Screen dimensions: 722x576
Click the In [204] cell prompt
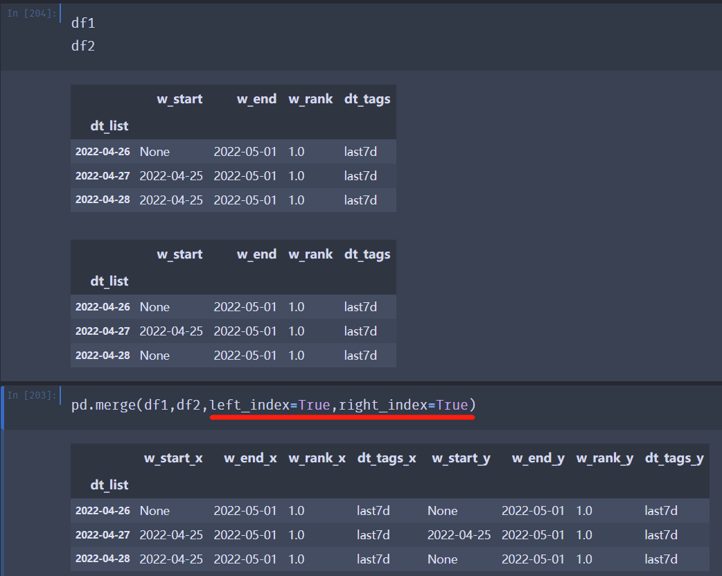pyautogui.click(x=32, y=13)
